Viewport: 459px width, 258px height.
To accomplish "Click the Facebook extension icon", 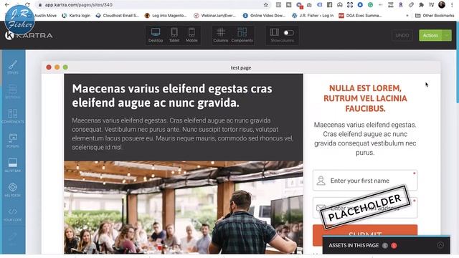I will tap(329, 5).
